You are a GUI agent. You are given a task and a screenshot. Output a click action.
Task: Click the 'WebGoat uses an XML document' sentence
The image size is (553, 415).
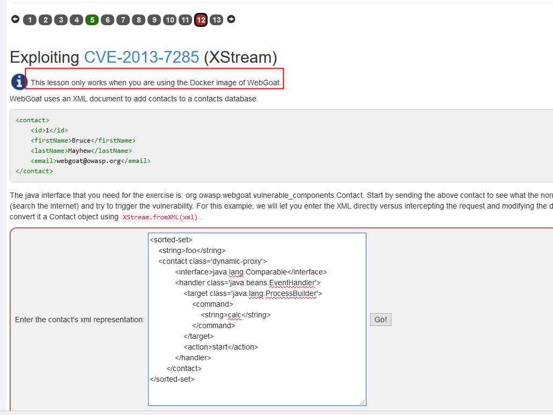click(x=134, y=99)
